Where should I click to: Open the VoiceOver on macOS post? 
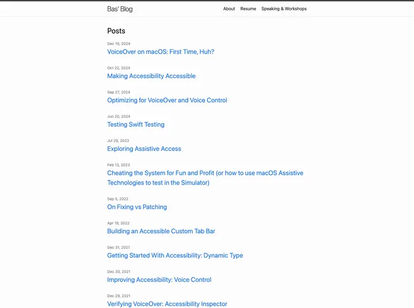[x=161, y=52]
